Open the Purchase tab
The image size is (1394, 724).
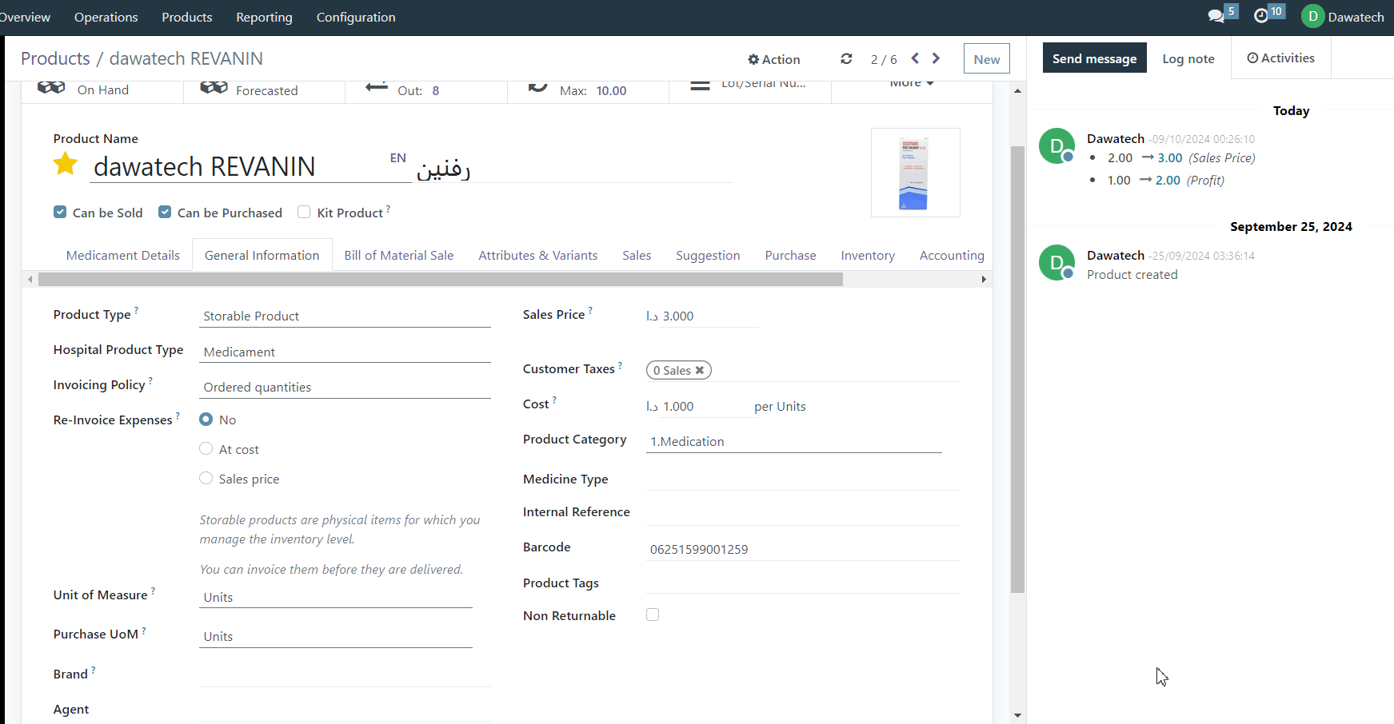click(790, 255)
